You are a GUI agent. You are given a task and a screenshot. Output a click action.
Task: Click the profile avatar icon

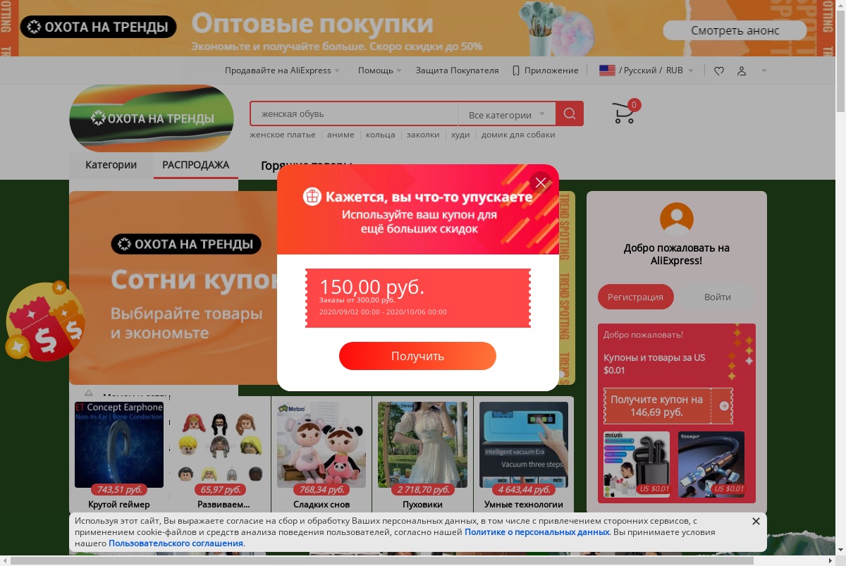click(x=676, y=219)
